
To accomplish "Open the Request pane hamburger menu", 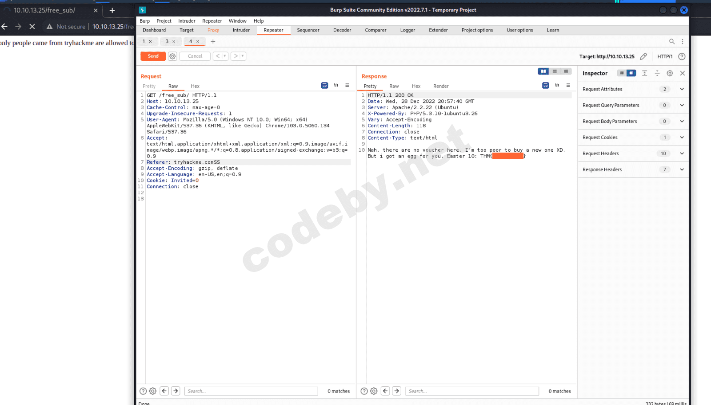I will coord(347,85).
